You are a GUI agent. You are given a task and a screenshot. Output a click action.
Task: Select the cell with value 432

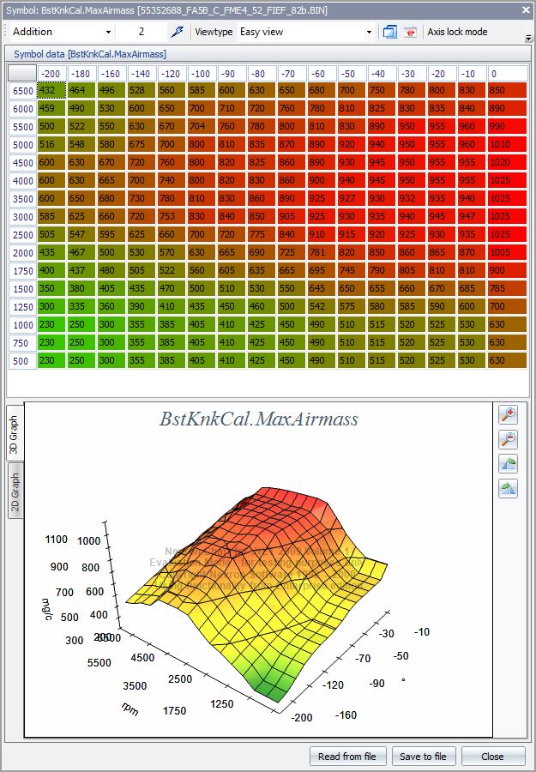click(52, 91)
